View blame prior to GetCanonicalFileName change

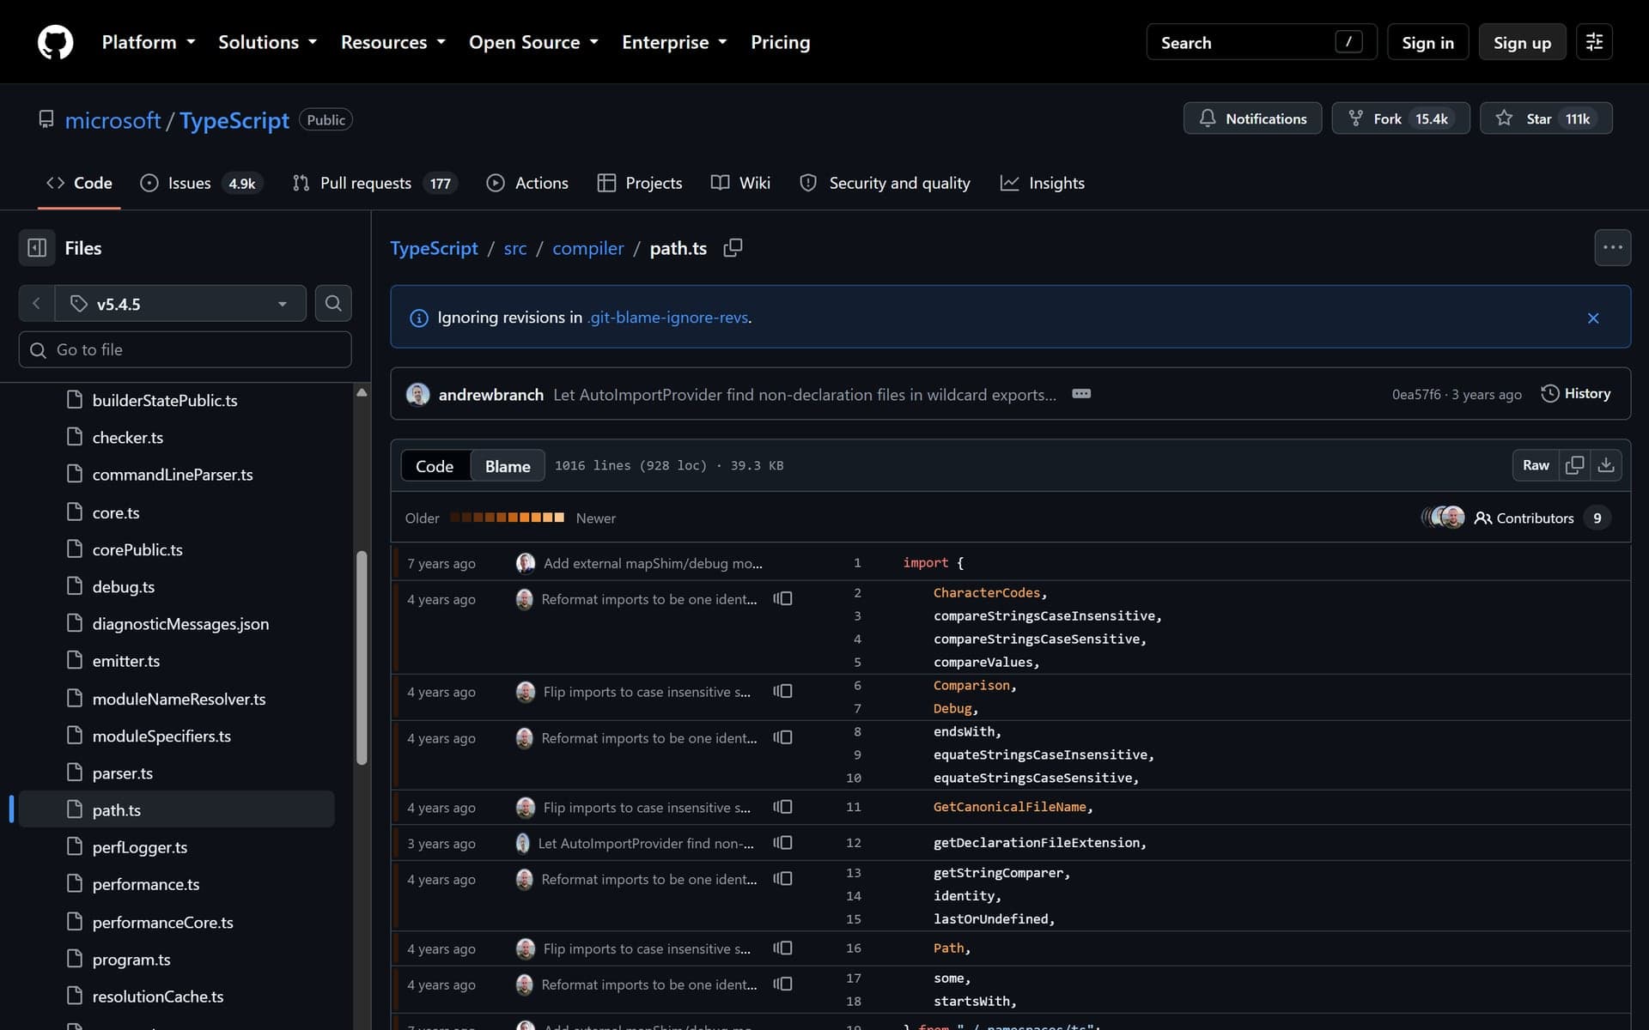[x=782, y=807]
